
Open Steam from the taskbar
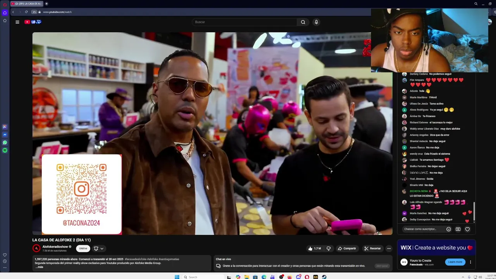324,277
